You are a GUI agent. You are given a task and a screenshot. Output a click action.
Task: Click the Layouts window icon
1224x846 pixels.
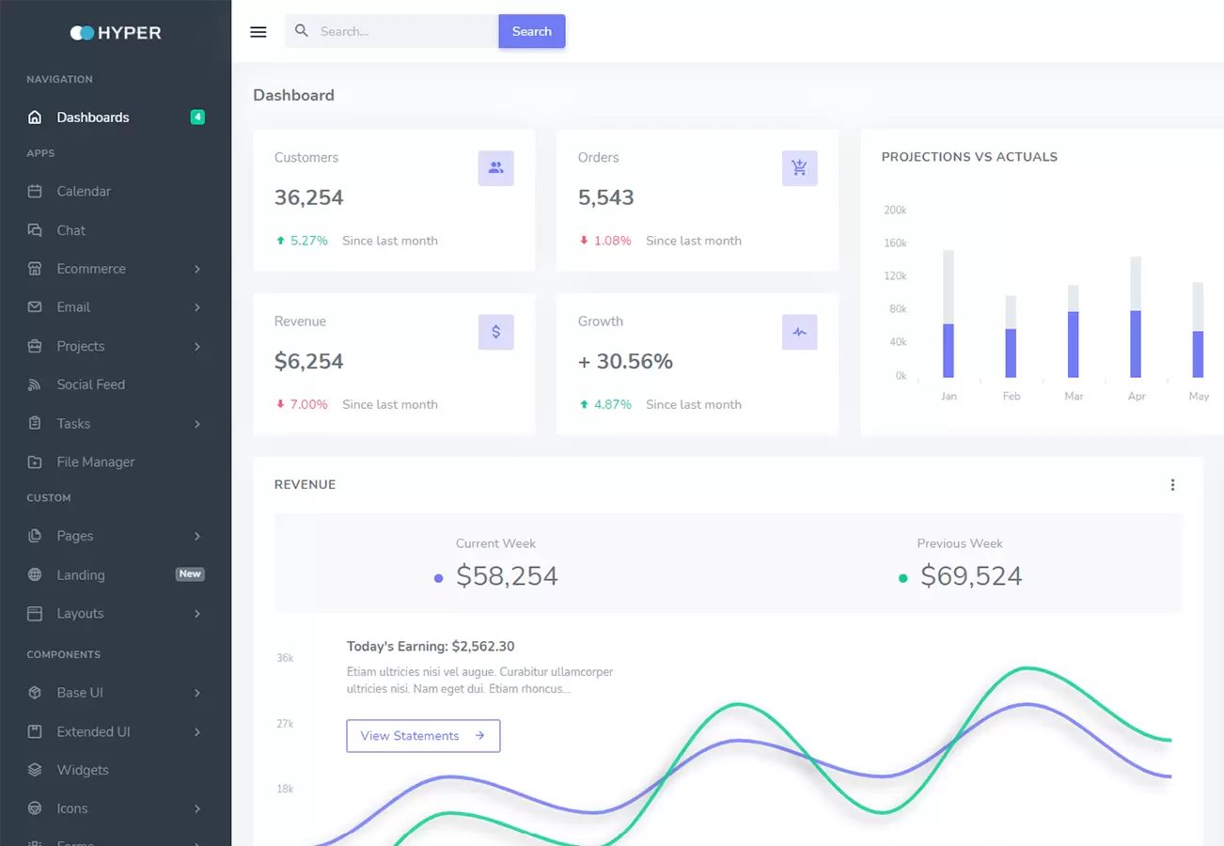point(35,614)
